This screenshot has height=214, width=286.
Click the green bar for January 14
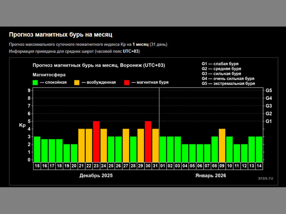pos(259,149)
